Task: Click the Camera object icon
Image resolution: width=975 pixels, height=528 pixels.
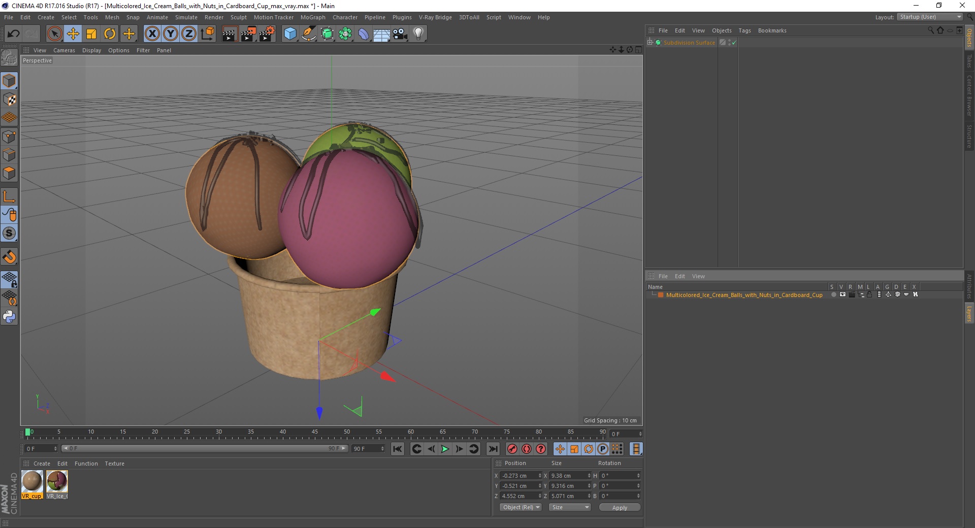Action: click(x=400, y=34)
